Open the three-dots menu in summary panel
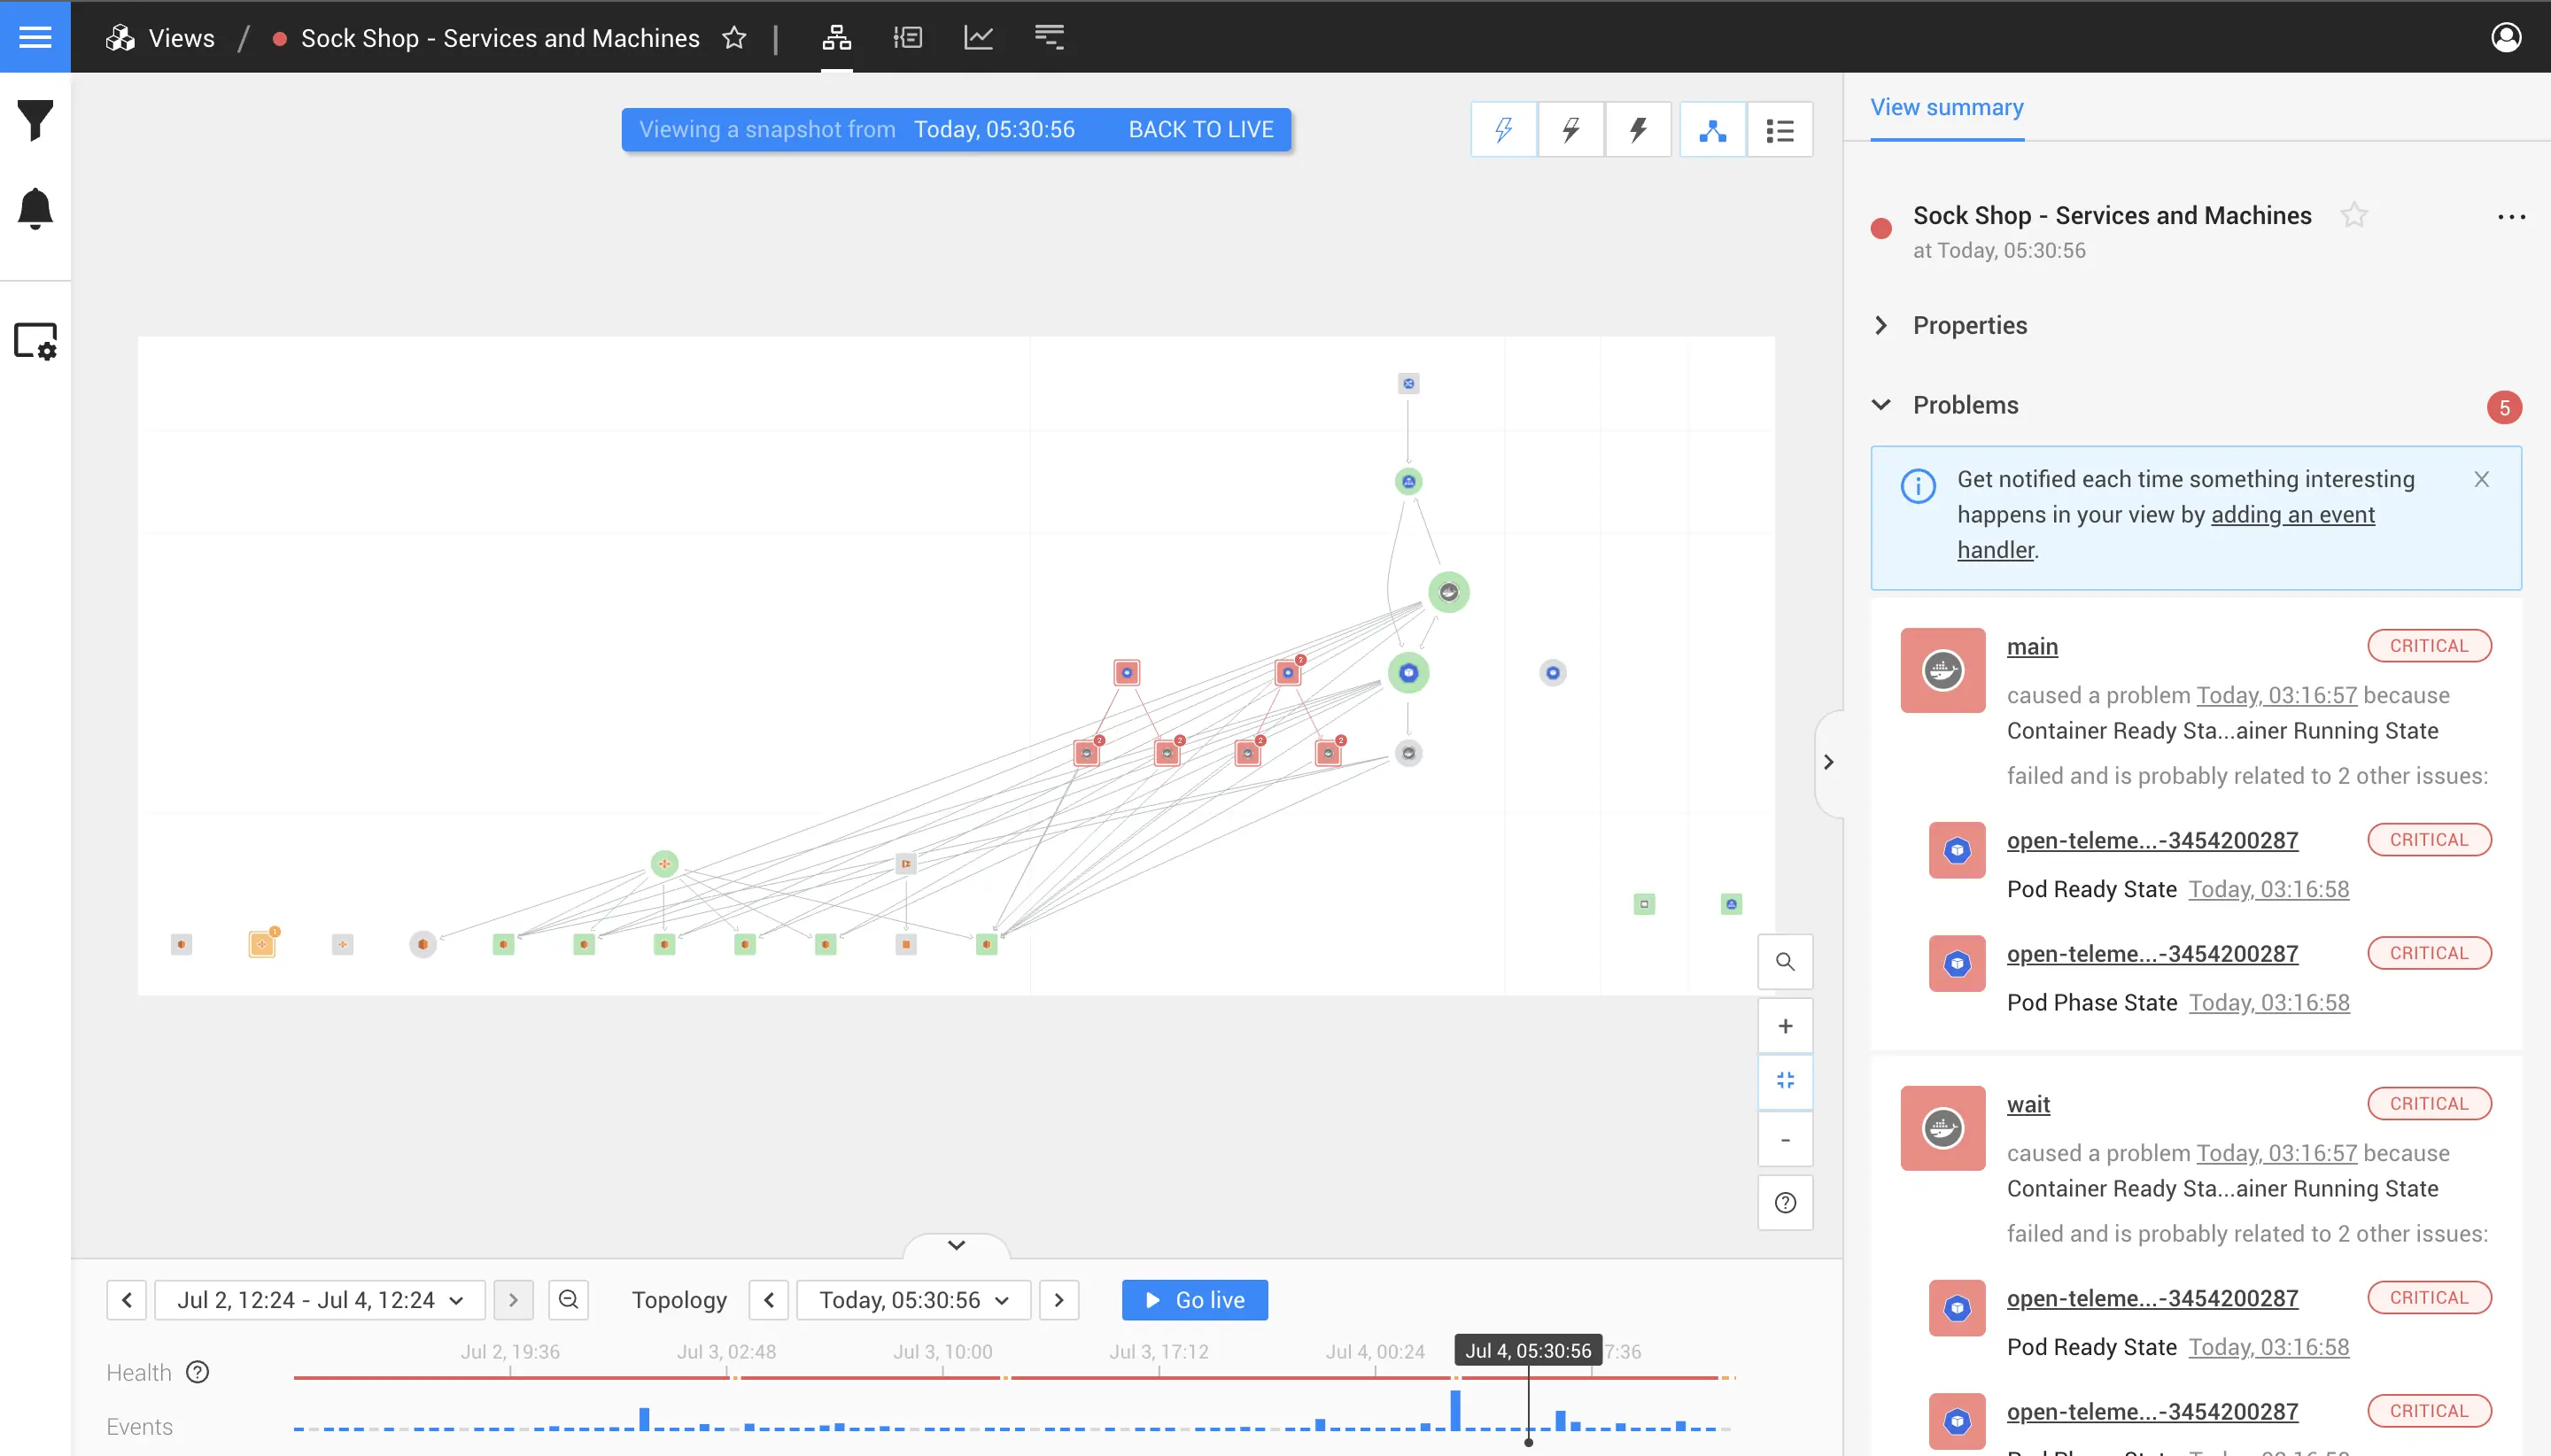2551x1456 pixels. pos(2511,217)
